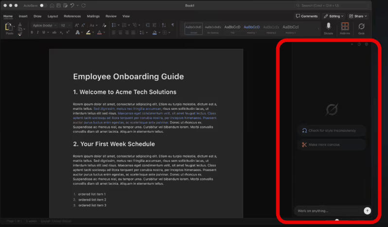Viewport: 388px width, 227px height.
Task: Switch to the Insert tab
Action: (x=23, y=16)
